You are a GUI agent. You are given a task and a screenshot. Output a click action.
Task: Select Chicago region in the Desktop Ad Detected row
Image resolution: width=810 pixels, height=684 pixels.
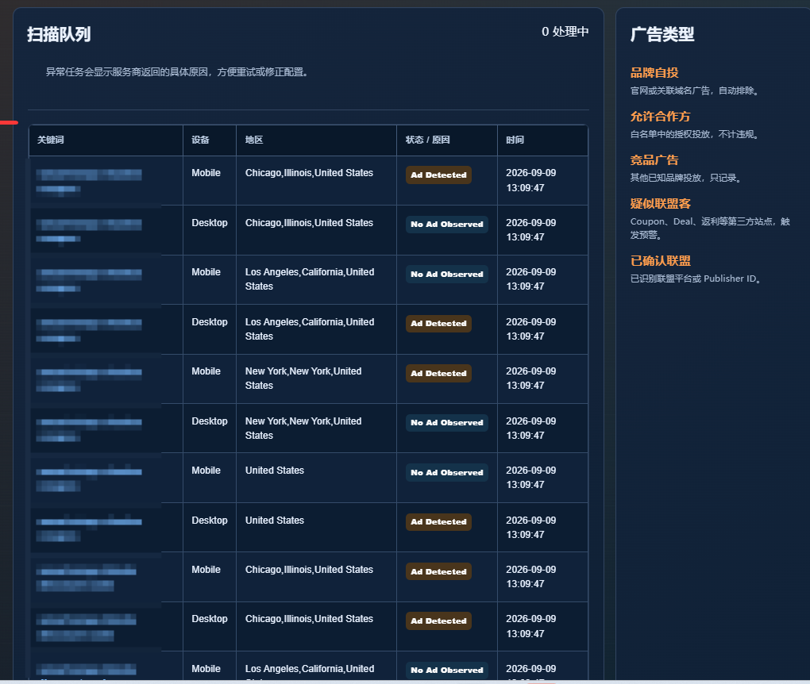[309, 619]
